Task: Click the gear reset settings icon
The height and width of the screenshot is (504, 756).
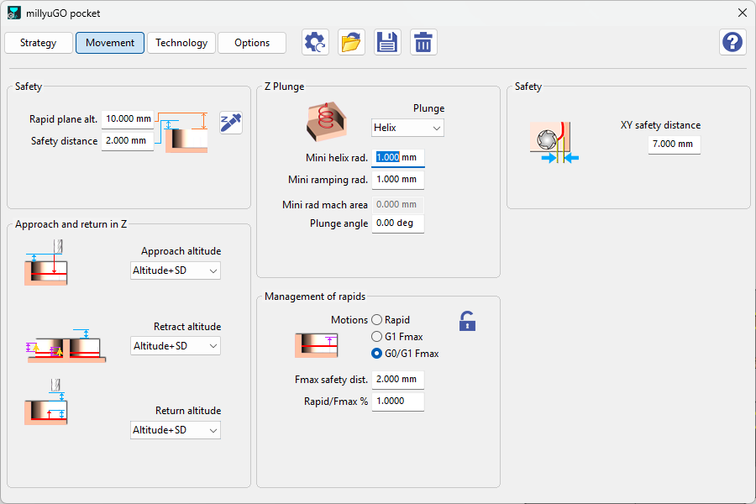Action: coord(315,43)
